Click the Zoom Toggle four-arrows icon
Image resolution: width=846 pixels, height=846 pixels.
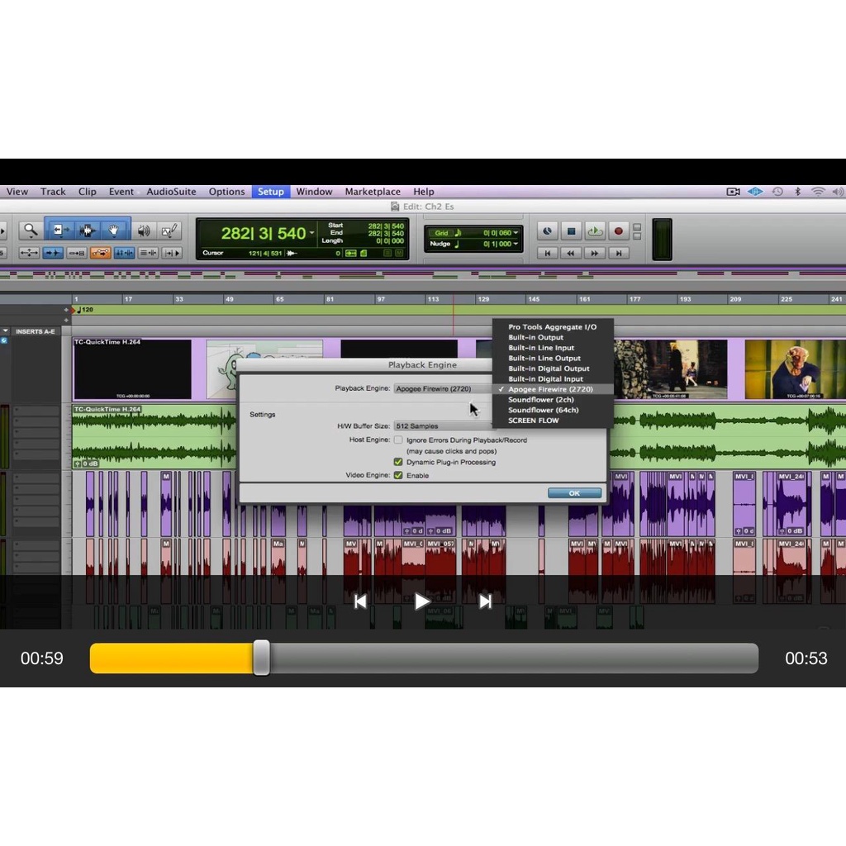tap(29, 253)
